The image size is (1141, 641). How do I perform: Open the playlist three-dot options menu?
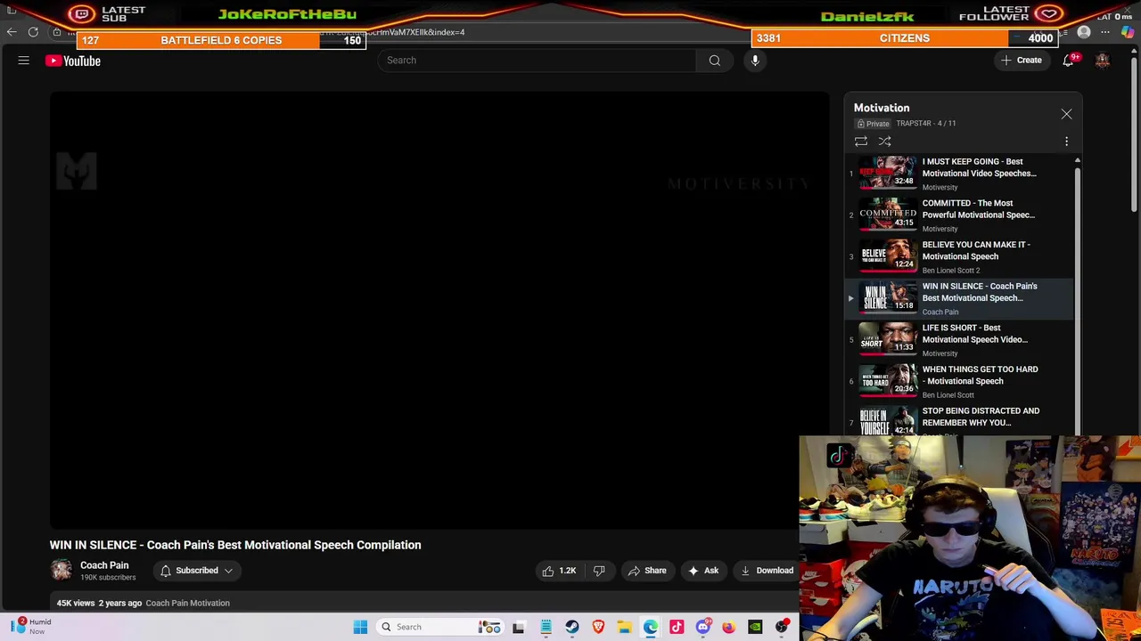coord(1066,142)
